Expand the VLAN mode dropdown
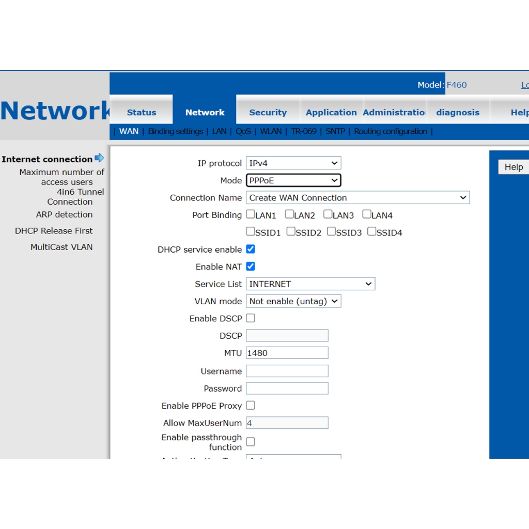529x529 pixels. click(293, 301)
